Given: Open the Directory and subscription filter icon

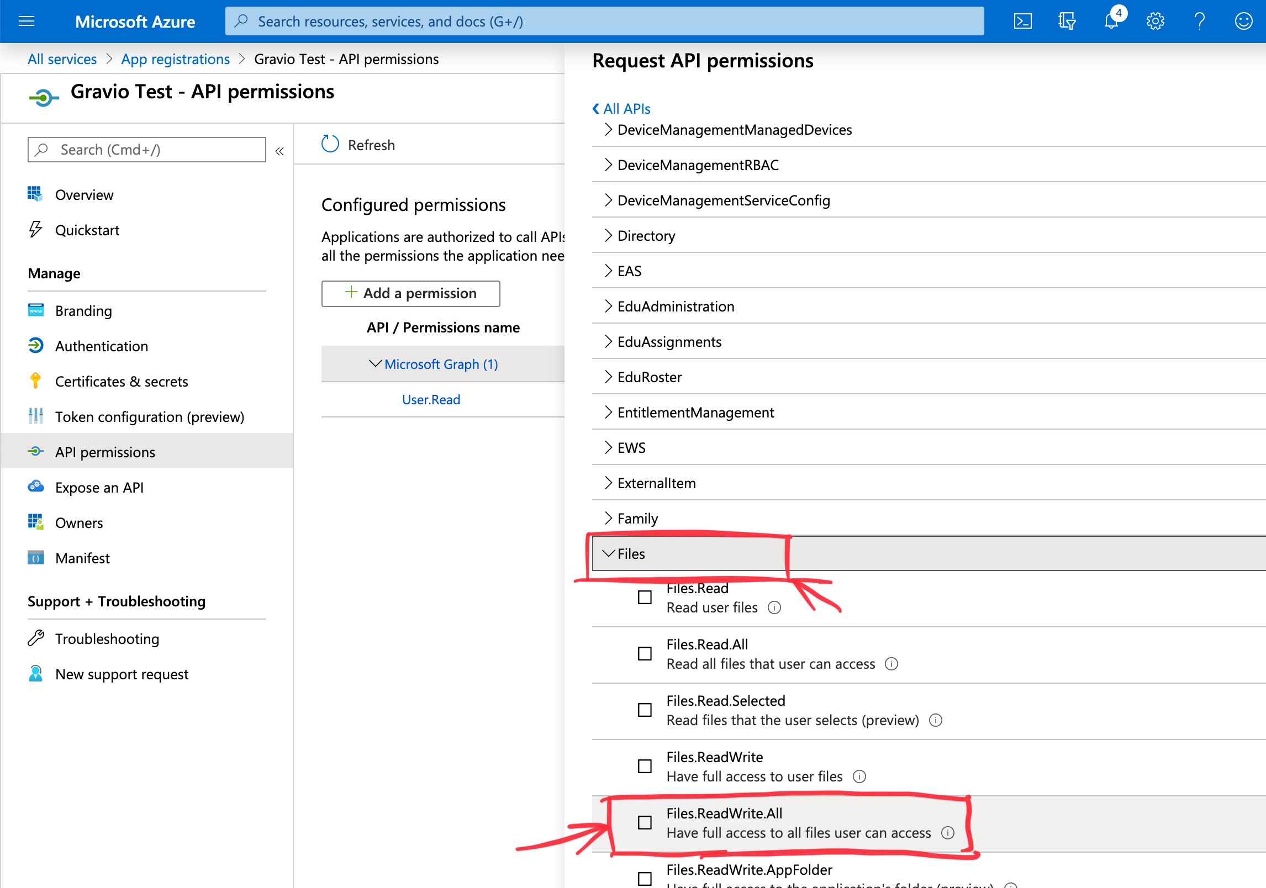Looking at the screenshot, I should pyautogui.click(x=1067, y=22).
